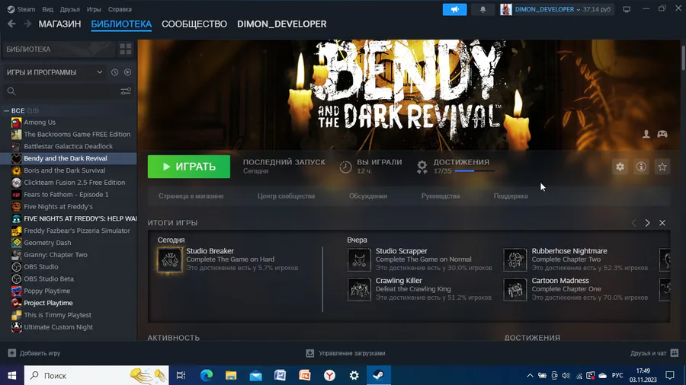Dismiss the game summary section
Screen dimensions: 686x385
click(662, 223)
